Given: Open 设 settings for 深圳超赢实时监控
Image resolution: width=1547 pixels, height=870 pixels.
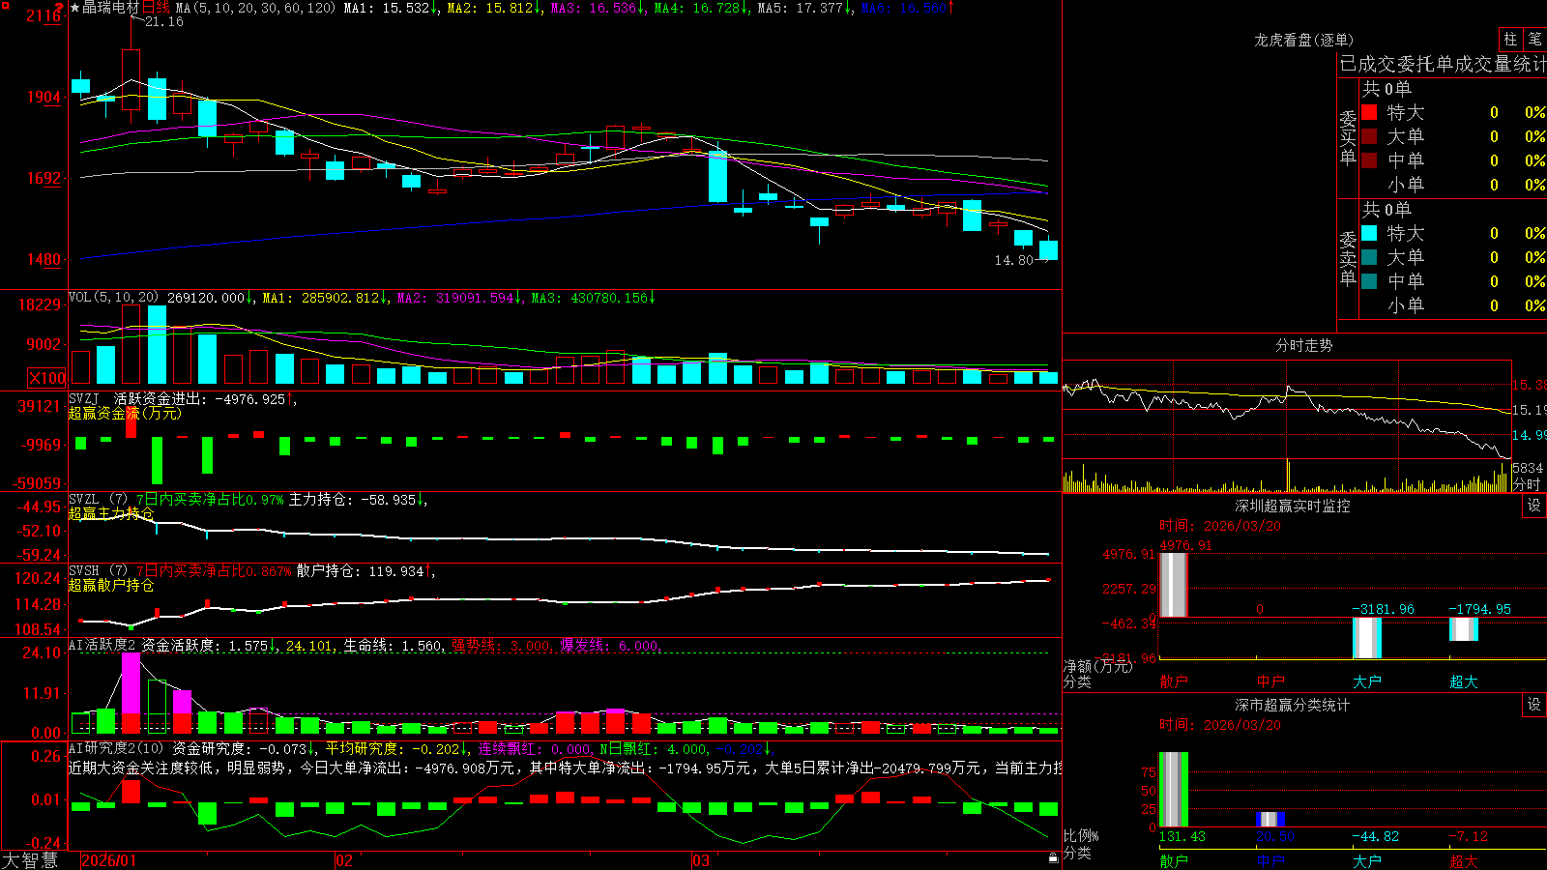Looking at the screenshot, I should 1534,506.
